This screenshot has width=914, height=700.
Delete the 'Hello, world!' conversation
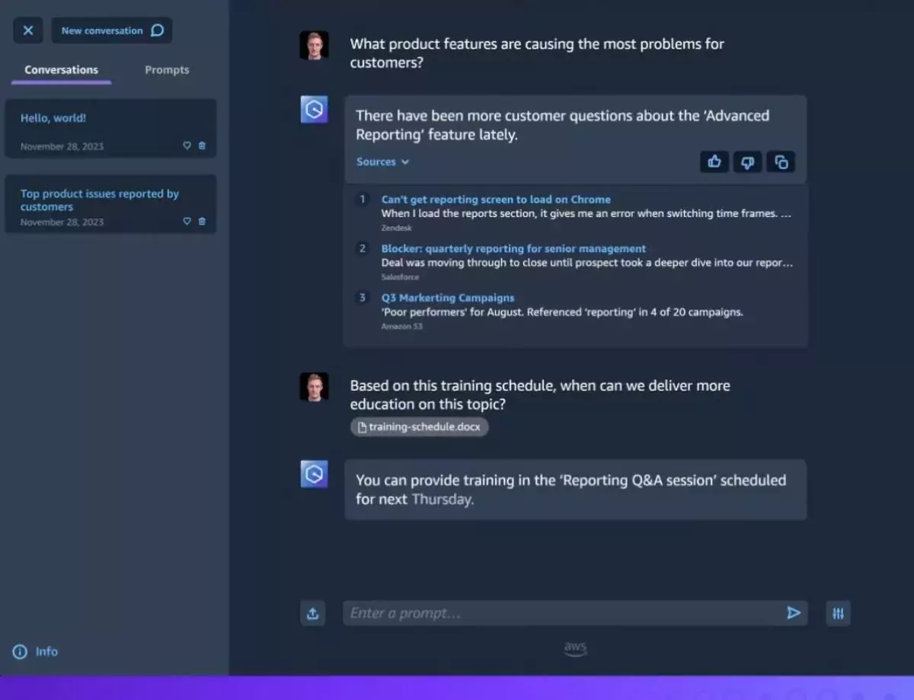[x=202, y=145]
